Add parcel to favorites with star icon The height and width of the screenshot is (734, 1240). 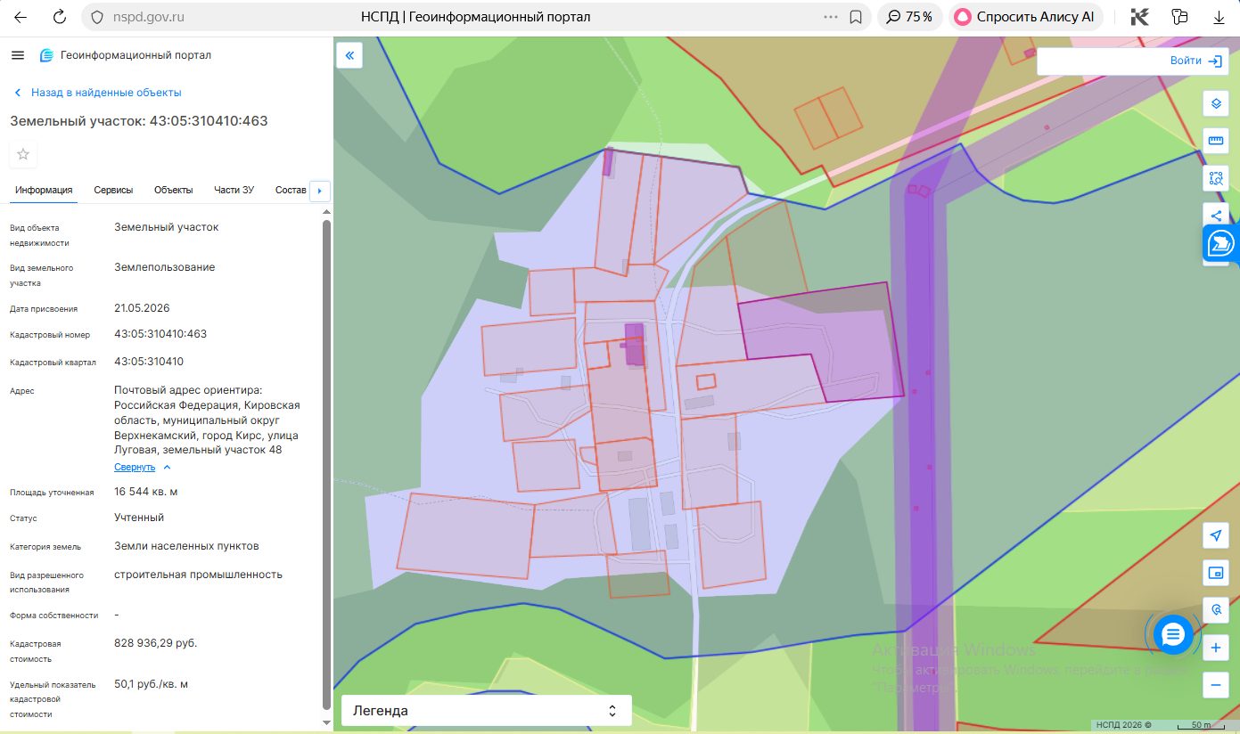(23, 154)
